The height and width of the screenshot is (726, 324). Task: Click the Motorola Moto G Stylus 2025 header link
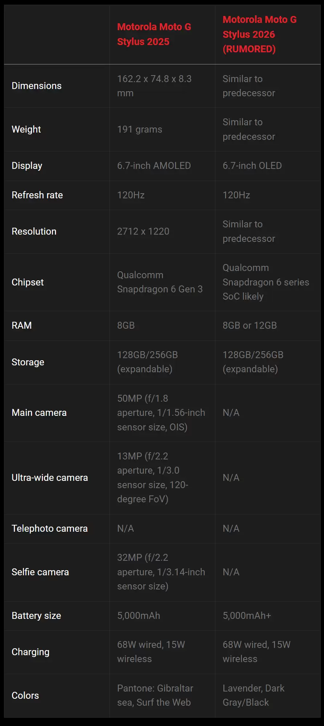[x=154, y=34]
